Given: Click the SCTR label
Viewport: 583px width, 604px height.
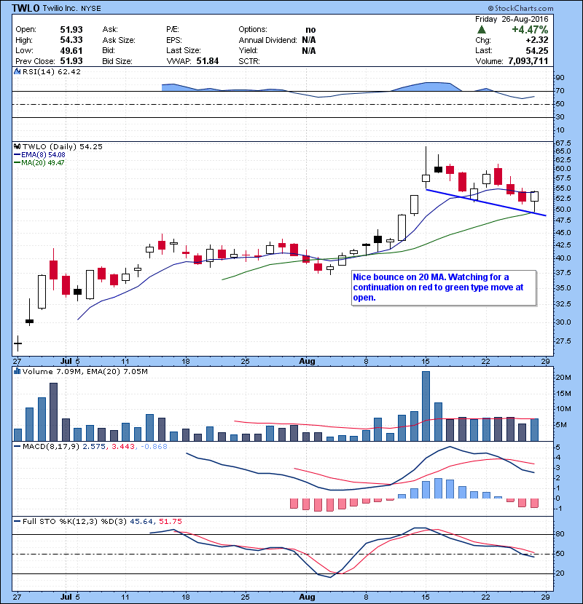Looking at the screenshot, I should click(x=249, y=61).
